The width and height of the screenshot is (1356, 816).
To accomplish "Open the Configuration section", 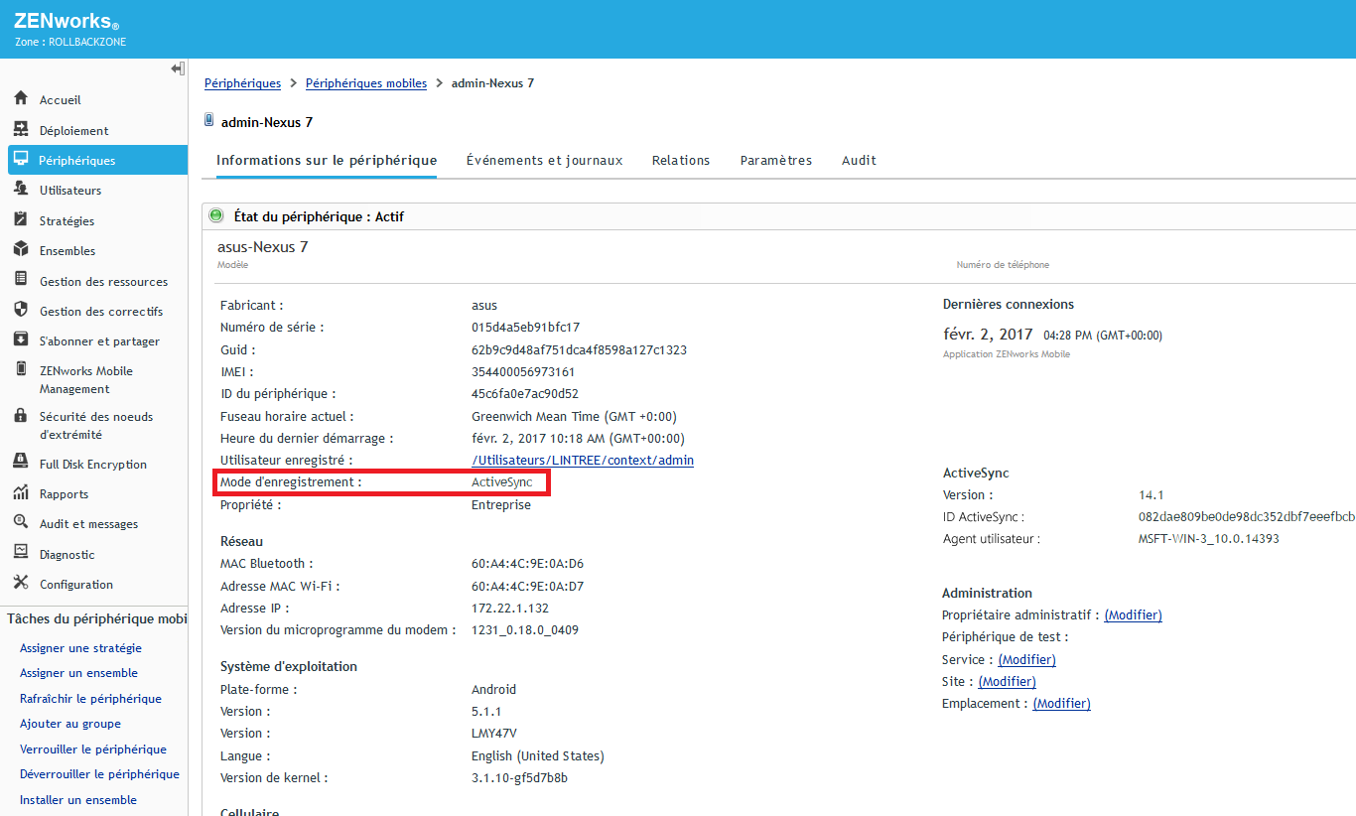I will tap(76, 585).
